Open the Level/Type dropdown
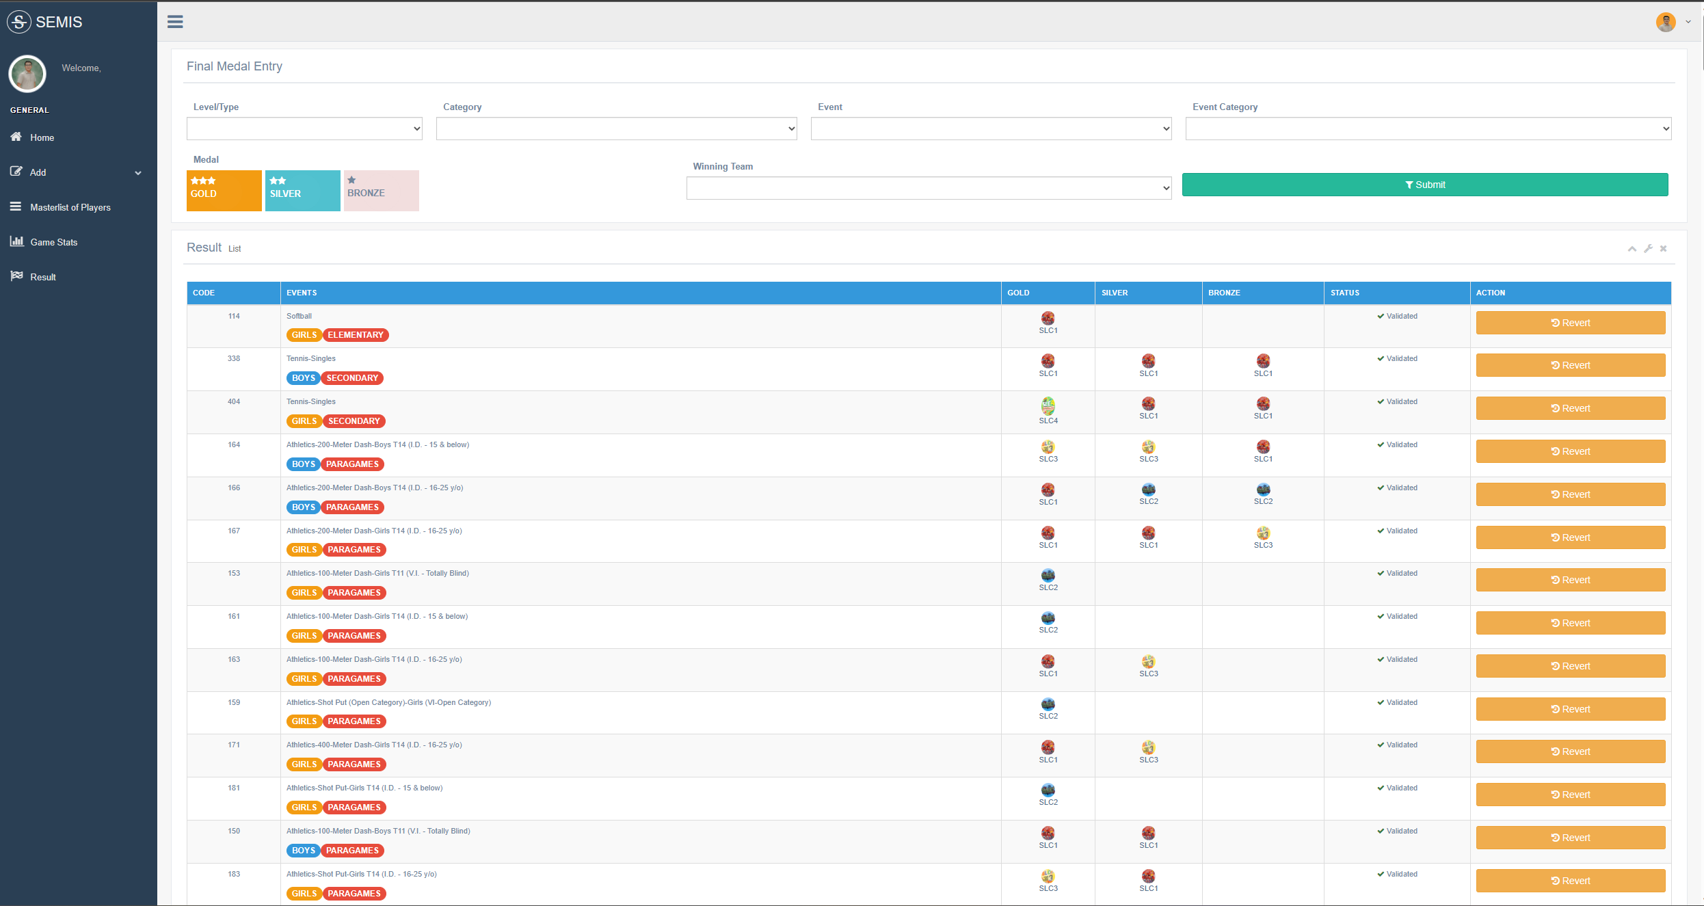This screenshot has width=1704, height=906. [304, 129]
